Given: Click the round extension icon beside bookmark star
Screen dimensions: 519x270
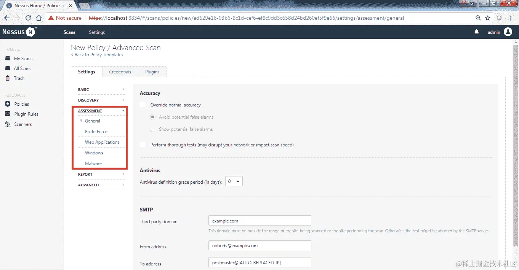Looking at the screenshot, I should (x=500, y=18).
